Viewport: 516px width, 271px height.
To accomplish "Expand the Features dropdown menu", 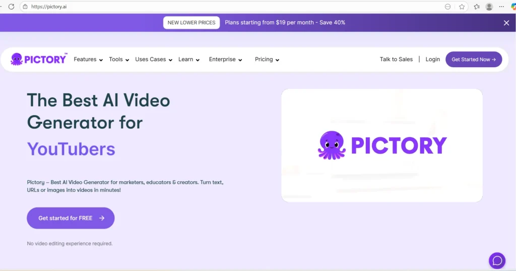I will point(88,60).
